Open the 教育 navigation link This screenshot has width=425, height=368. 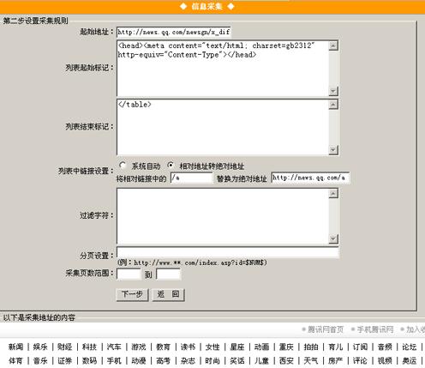click(163, 347)
